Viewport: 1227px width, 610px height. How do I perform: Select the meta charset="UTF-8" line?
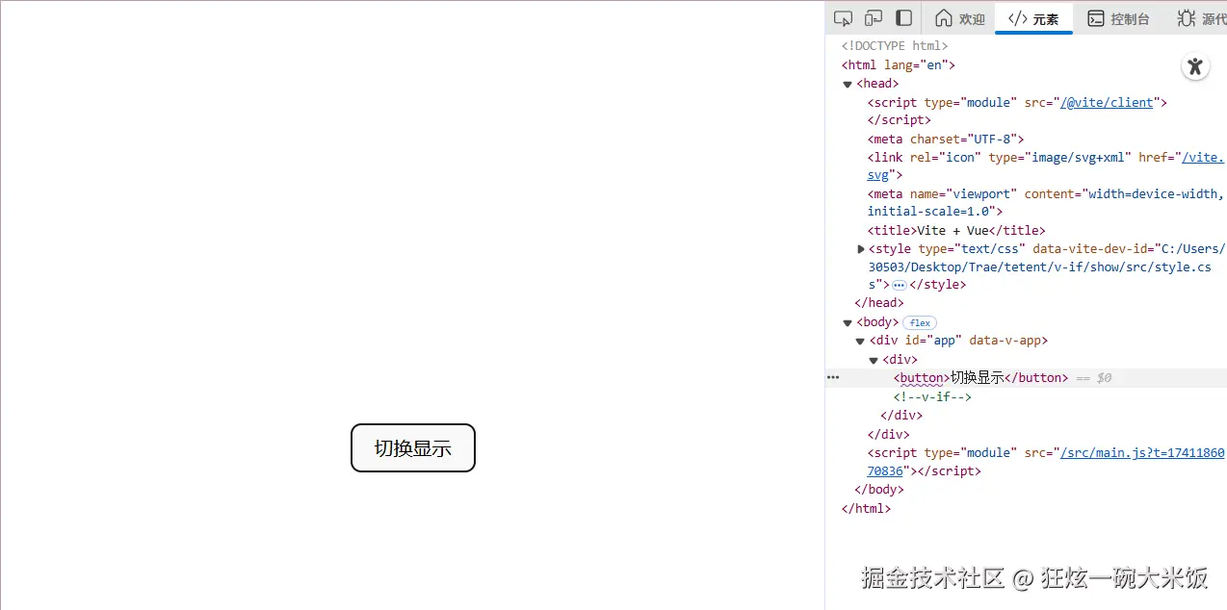point(946,139)
